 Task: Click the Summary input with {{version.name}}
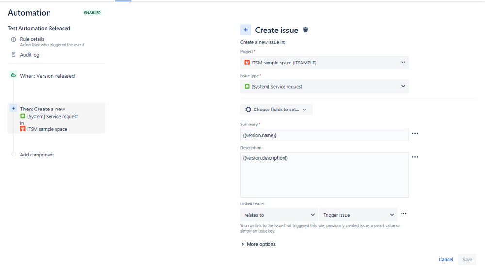tap(324, 135)
